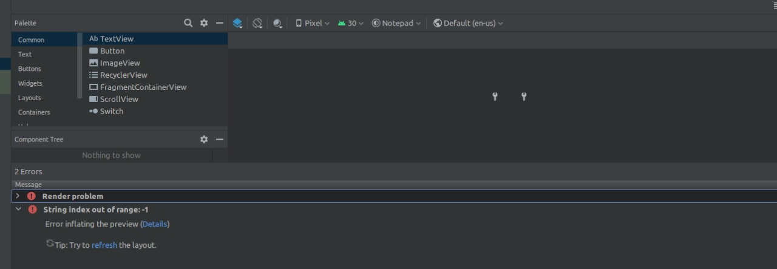The image size is (777, 269).
Task: Click the String index error icon
Action: 32,209
